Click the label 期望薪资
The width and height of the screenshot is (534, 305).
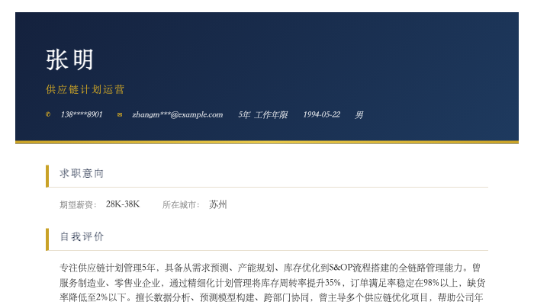click(78, 204)
